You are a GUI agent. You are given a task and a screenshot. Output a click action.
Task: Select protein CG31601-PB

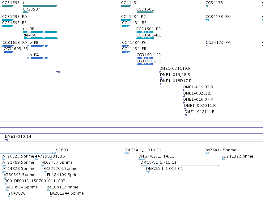pyautogui.click(x=145, y=58)
